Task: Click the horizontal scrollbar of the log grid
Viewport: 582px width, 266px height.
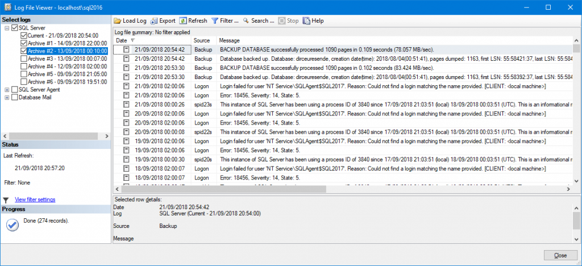Action: [342, 189]
